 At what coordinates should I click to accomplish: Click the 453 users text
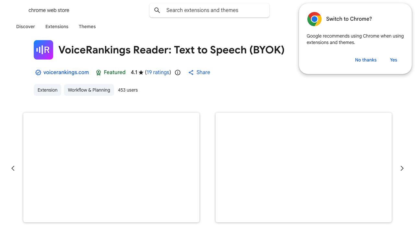(x=128, y=90)
